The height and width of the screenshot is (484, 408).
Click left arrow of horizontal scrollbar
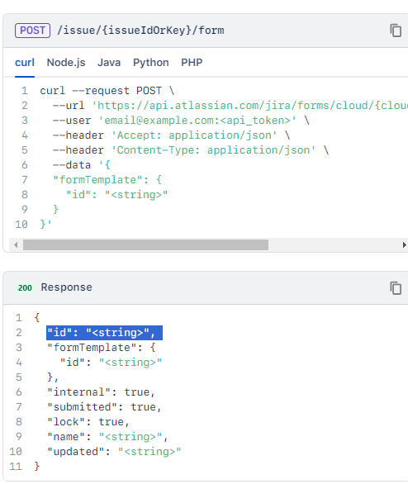[16, 245]
